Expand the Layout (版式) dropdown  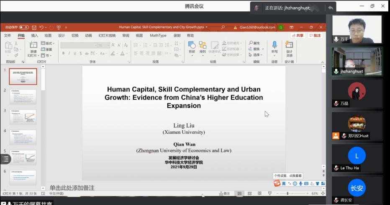[x=48, y=43]
